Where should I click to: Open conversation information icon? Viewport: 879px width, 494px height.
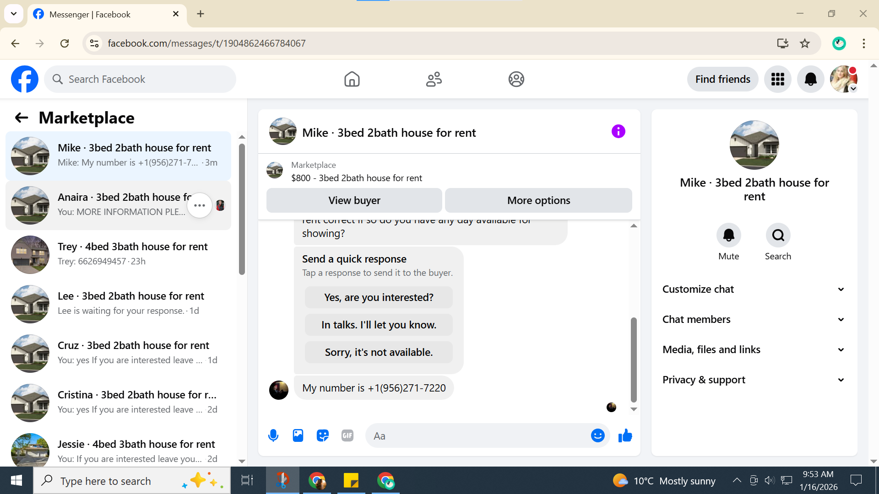[618, 132]
